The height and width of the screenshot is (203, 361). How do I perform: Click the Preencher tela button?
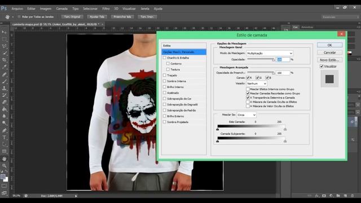coord(122,17)
